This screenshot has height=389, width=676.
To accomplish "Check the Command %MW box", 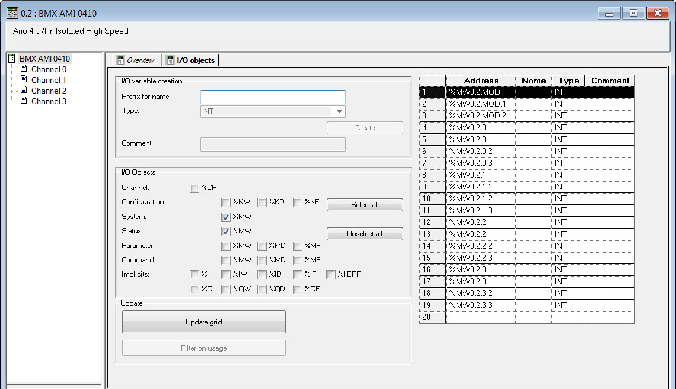I will 226,261.
